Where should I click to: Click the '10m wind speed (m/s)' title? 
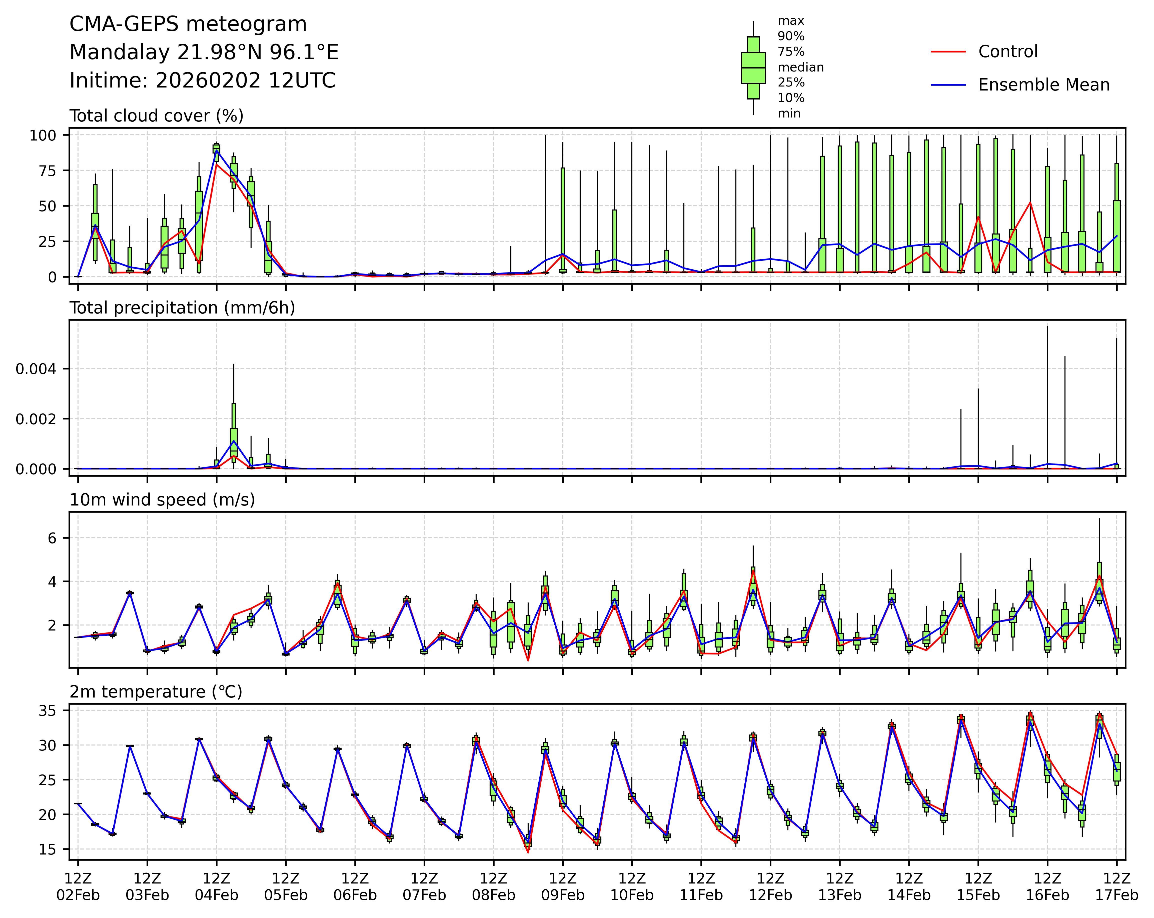point(162,500)
